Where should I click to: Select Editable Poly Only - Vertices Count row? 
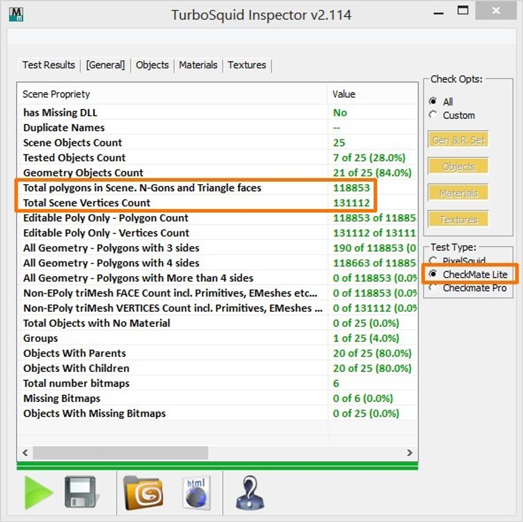pyautogui.click(x=217, y=233)
